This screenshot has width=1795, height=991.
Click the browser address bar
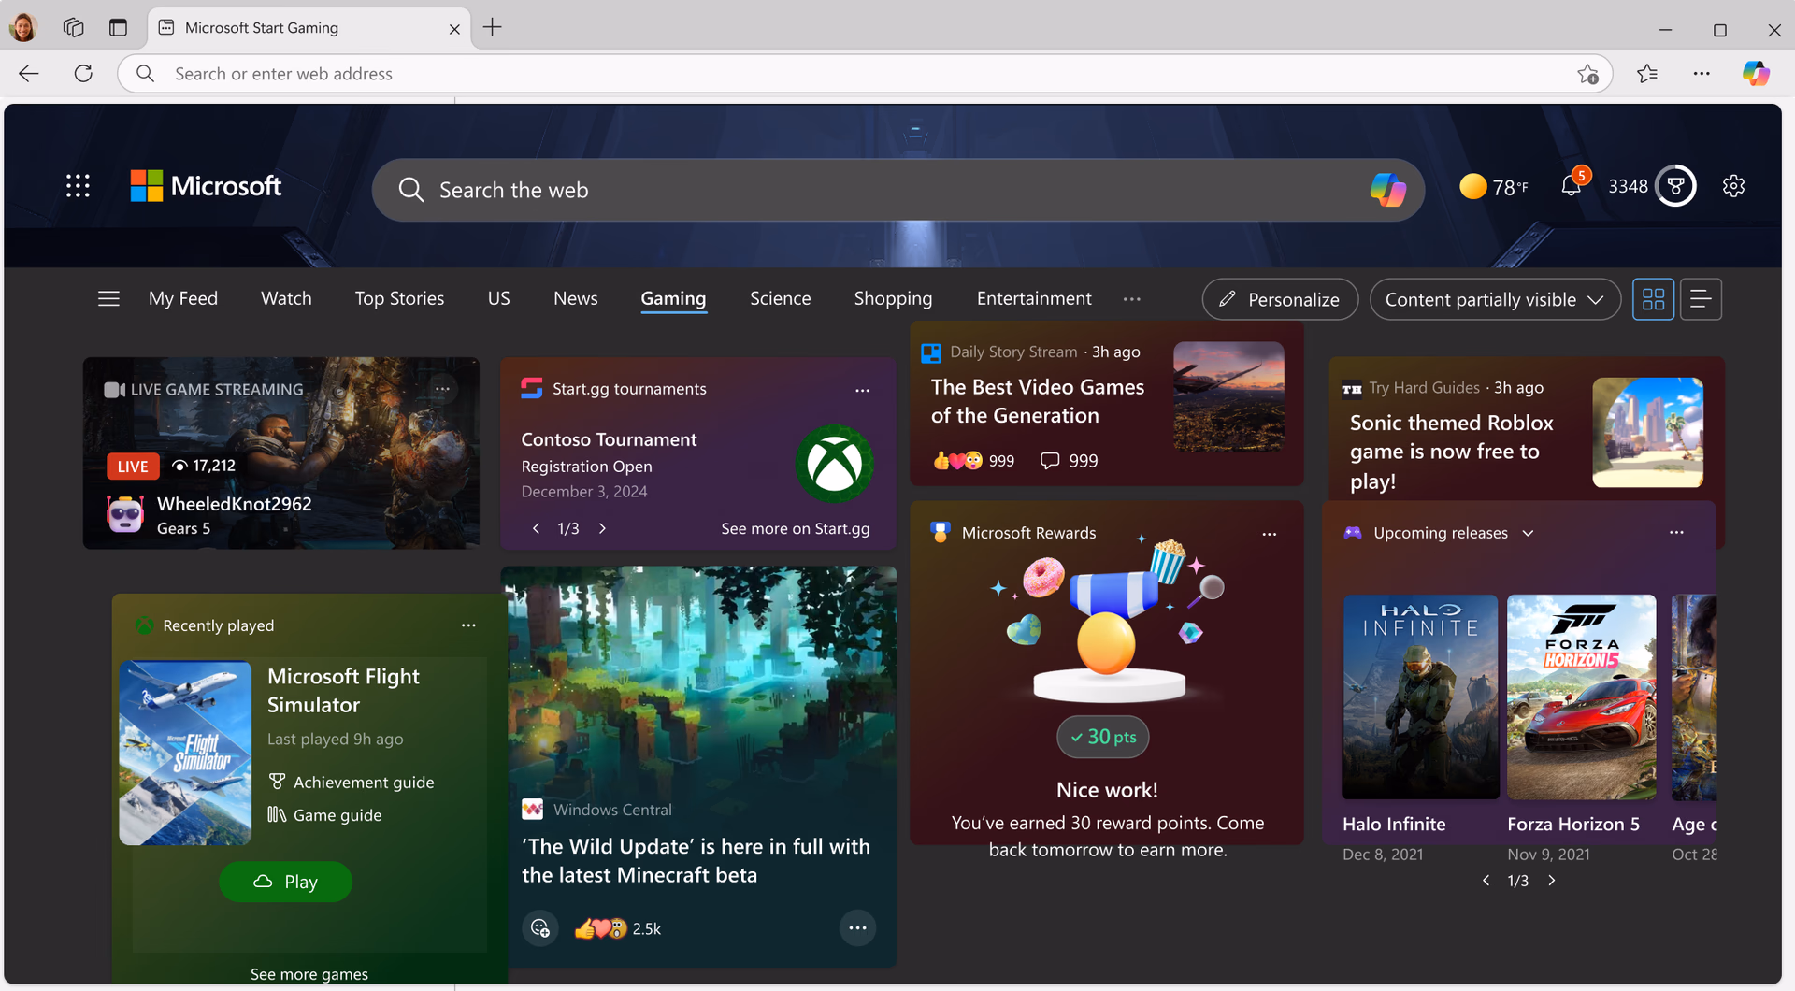864,74
